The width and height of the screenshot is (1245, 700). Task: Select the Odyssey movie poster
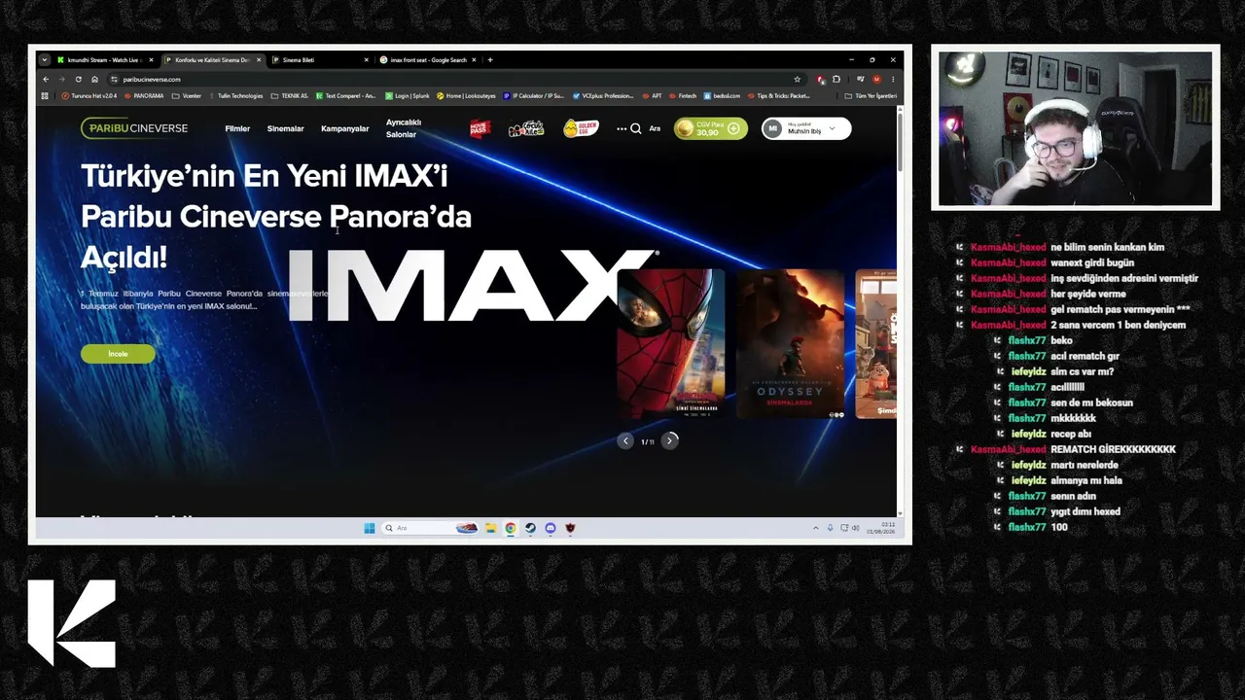(x=790, y=344)
